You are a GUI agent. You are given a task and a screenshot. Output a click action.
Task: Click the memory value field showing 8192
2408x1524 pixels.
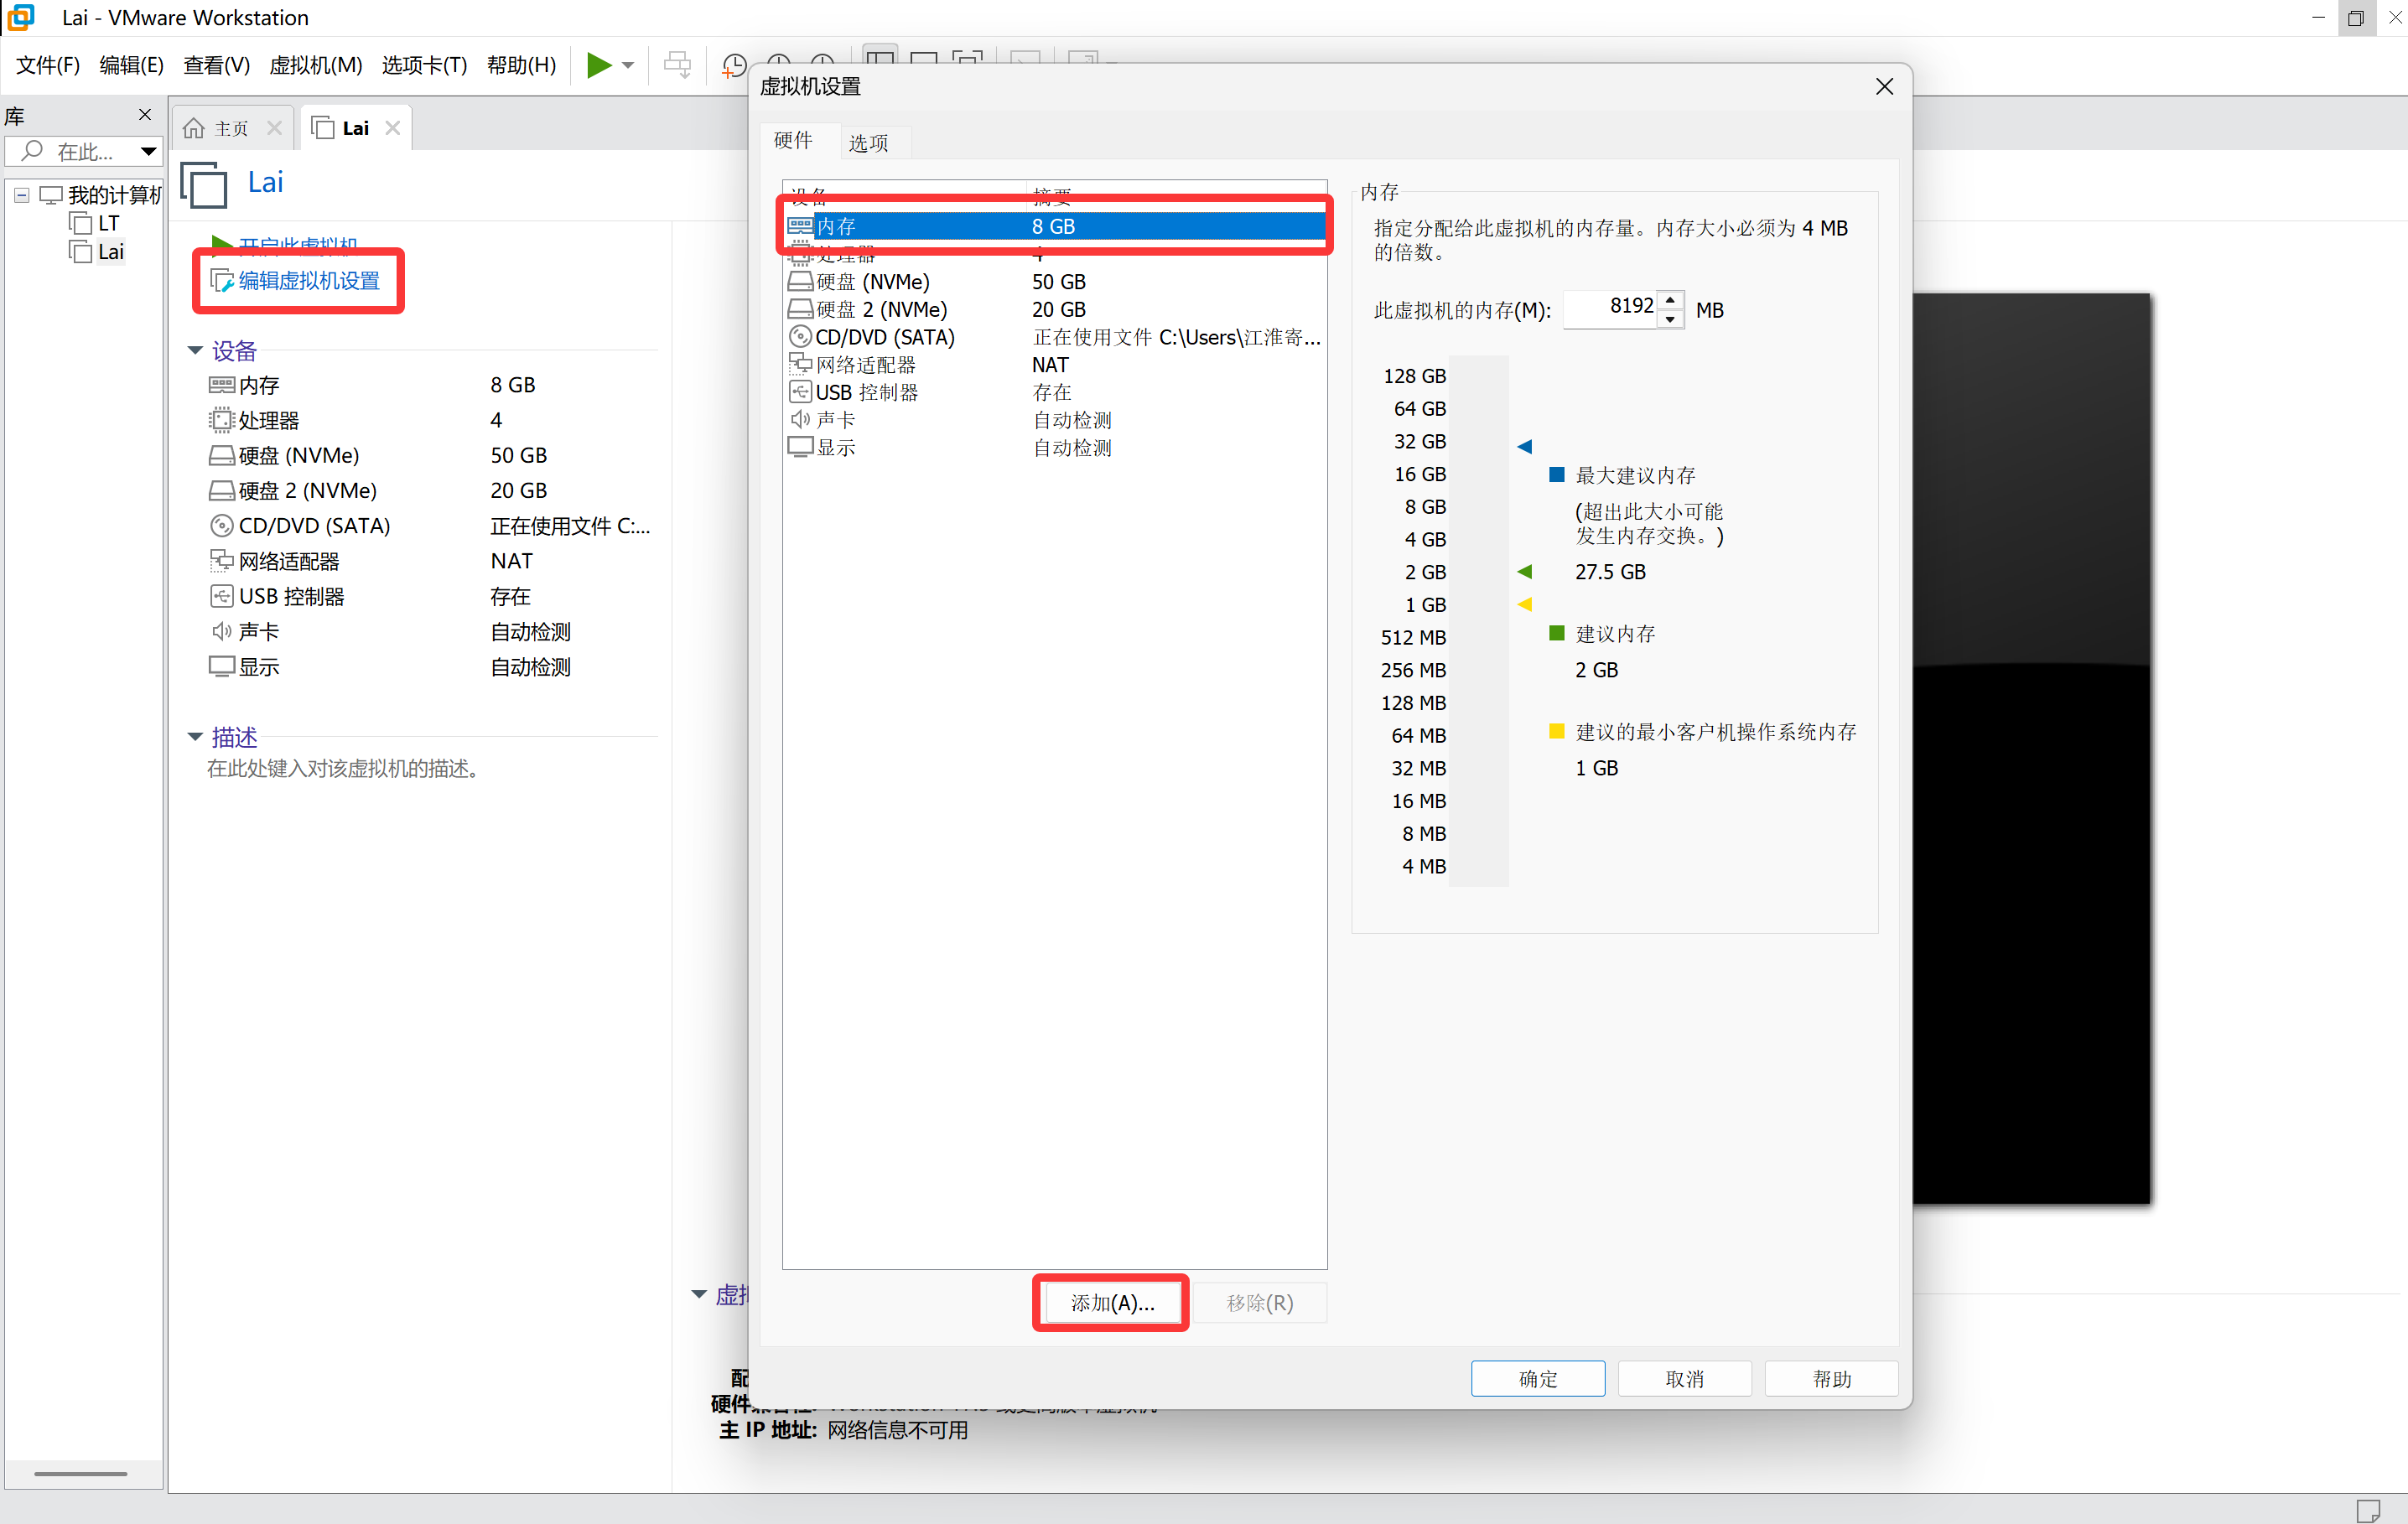click(1611, 309)
